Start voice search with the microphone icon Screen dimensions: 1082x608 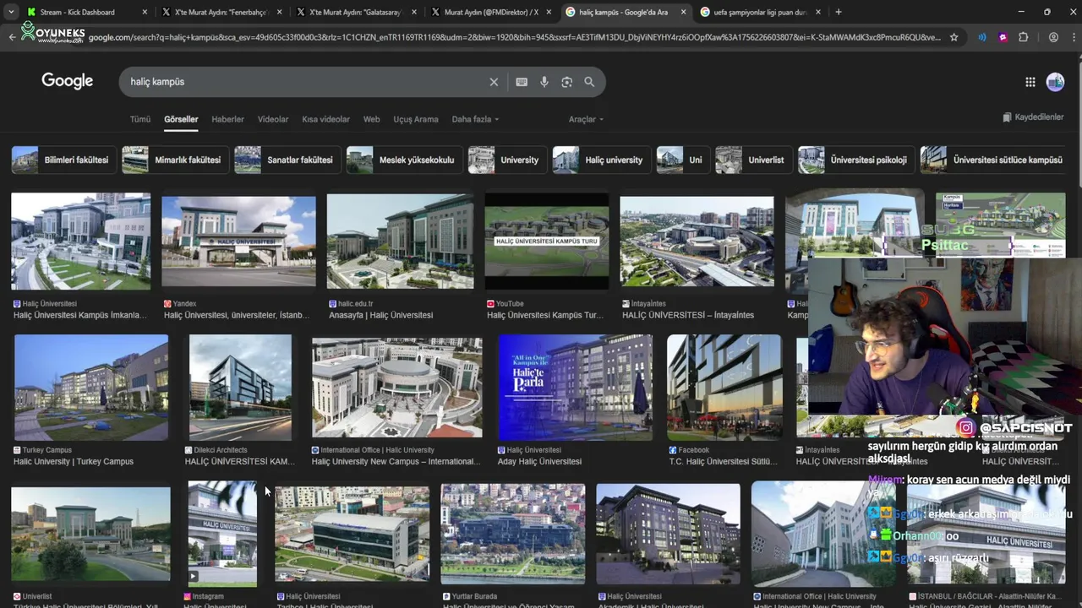pyautogui.click(x=544, y=82)
